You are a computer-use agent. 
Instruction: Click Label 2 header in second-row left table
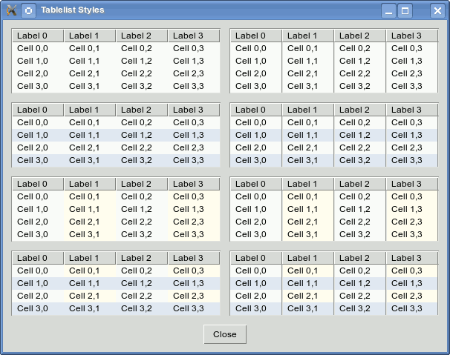click(x=142, y=110)
